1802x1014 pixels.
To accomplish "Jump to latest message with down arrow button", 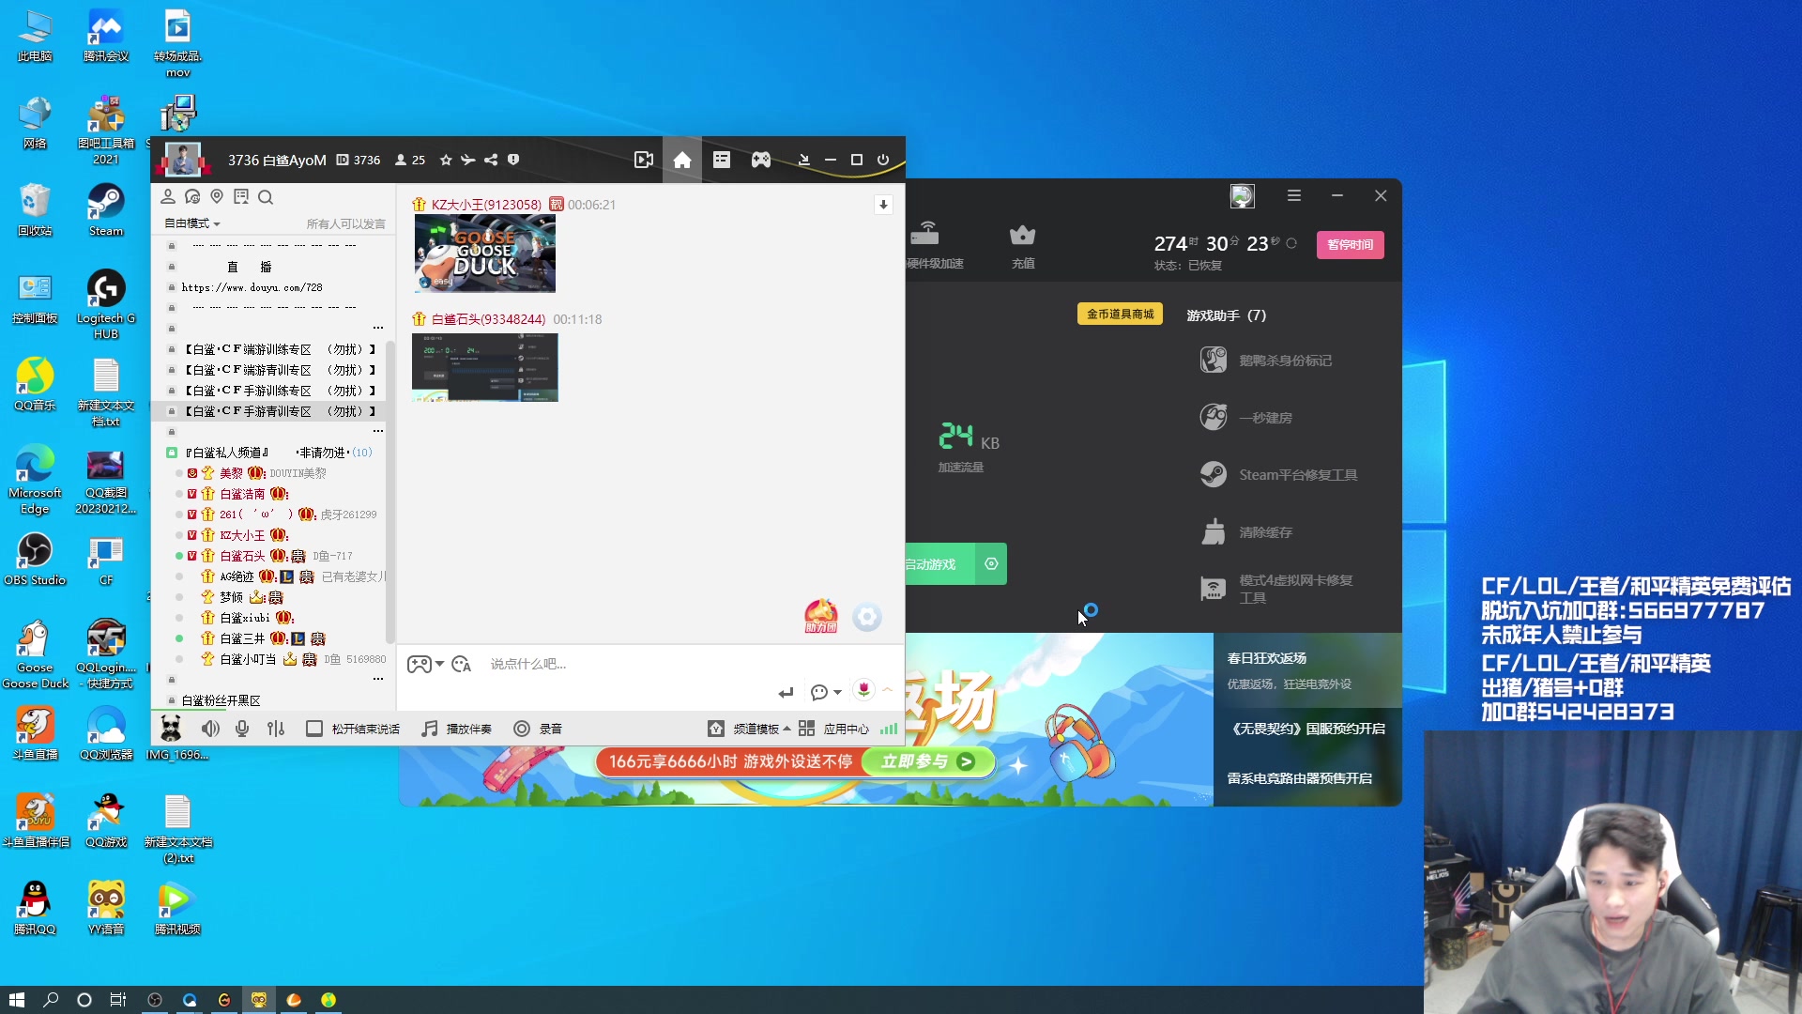I will click(x=883, y=205).
